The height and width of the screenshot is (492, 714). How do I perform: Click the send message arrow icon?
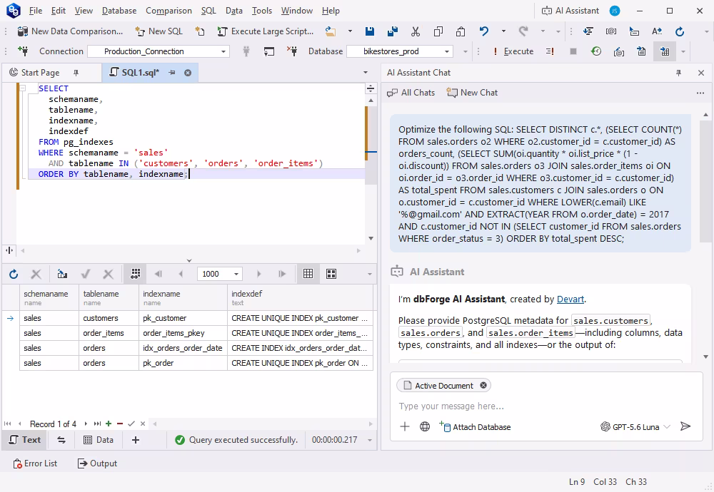point(685,426)
